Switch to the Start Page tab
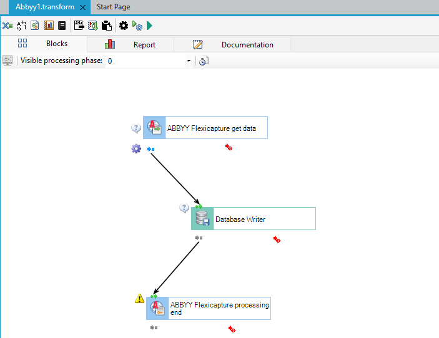This screenshot has height=338, width=439. pos(114,7)
